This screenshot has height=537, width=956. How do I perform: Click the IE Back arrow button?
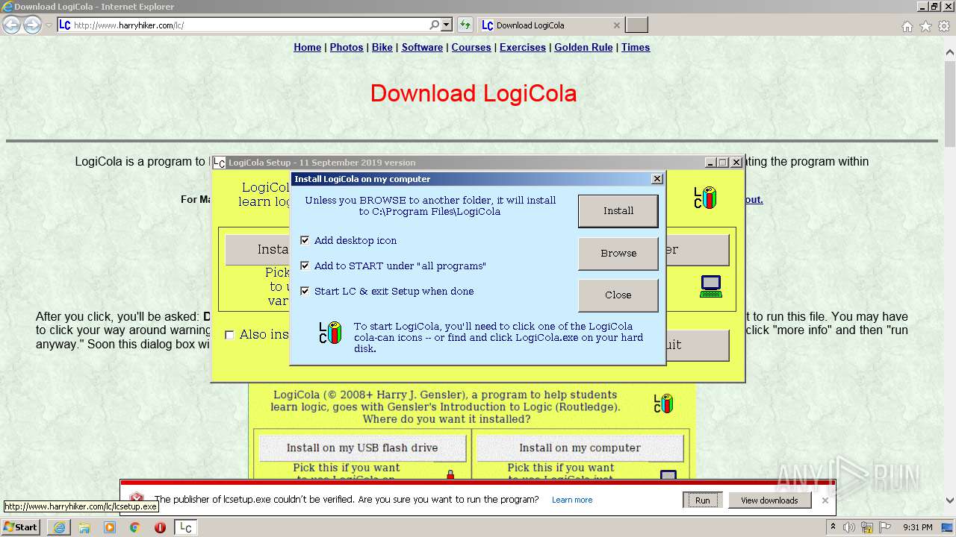tap(11, 25)
